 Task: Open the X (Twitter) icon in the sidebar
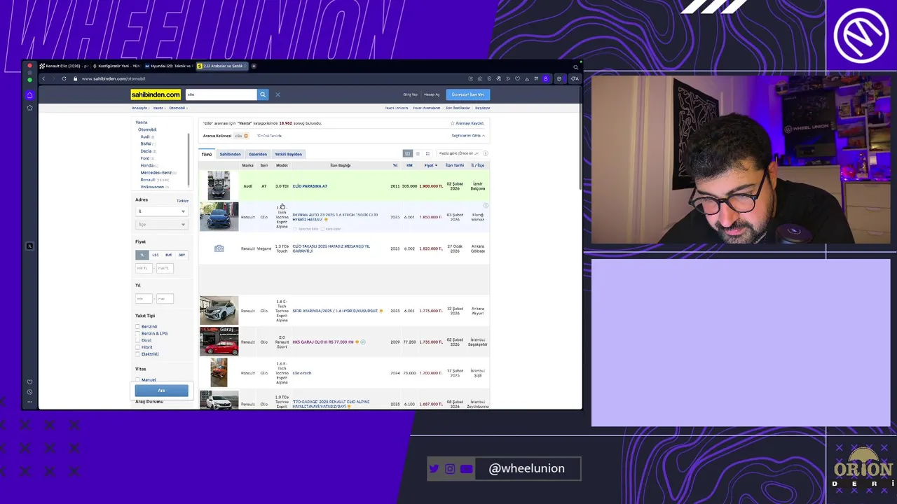(29, 246)
